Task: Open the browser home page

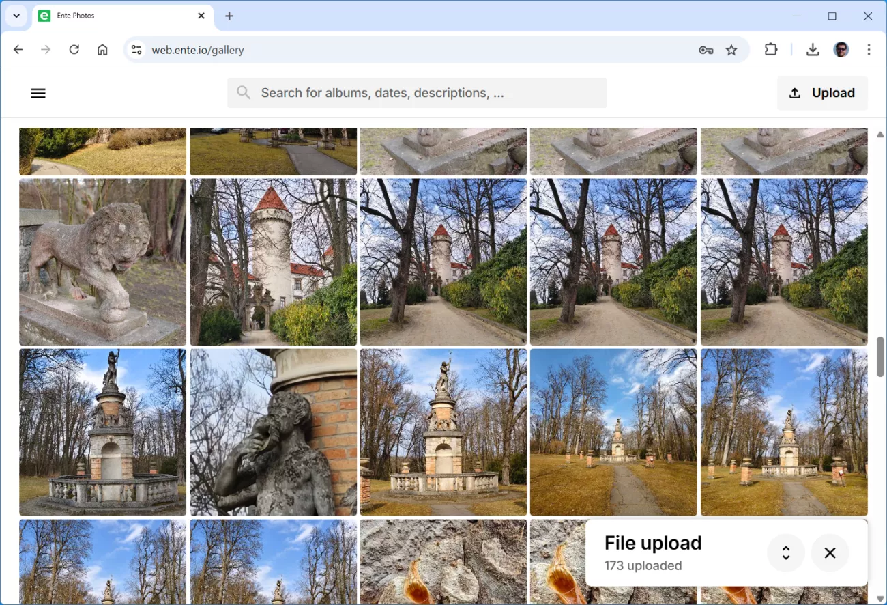Action: (102, 50)
